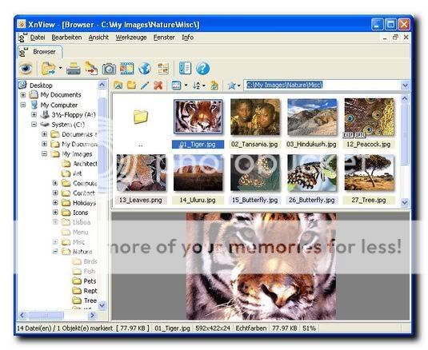This screenshot has height=350, width=428.
Task: Click the folder tree horizontal scrollbar
Action: click(58, 316)
